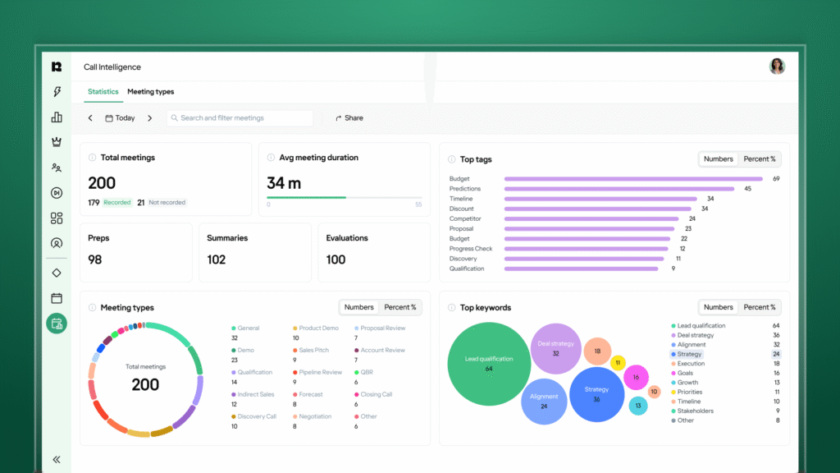Click the Share button
Image resolution: width=840 pixels, height=473 pixels.
tap(349, 118)
